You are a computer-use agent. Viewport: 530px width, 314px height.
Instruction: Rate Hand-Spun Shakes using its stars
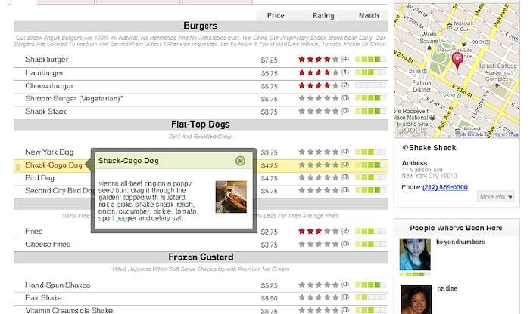(319, 285)
